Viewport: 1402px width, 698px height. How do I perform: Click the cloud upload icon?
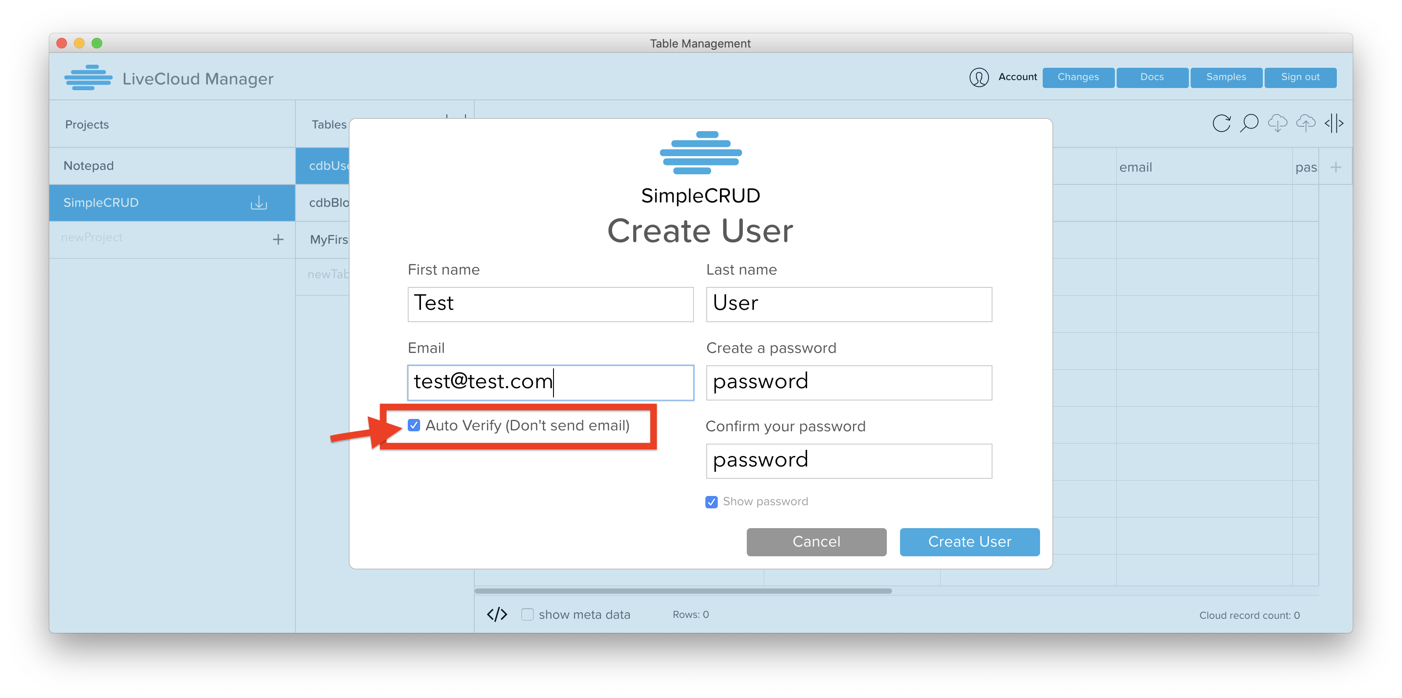pyautogui.click(x=1306, y=124)
